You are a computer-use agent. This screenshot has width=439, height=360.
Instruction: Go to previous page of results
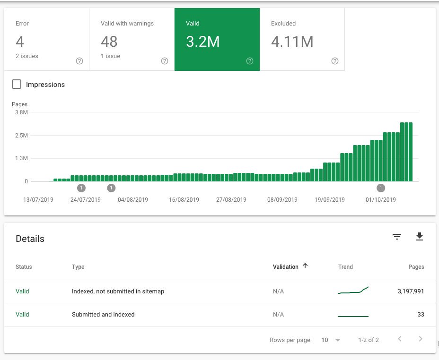400,339
